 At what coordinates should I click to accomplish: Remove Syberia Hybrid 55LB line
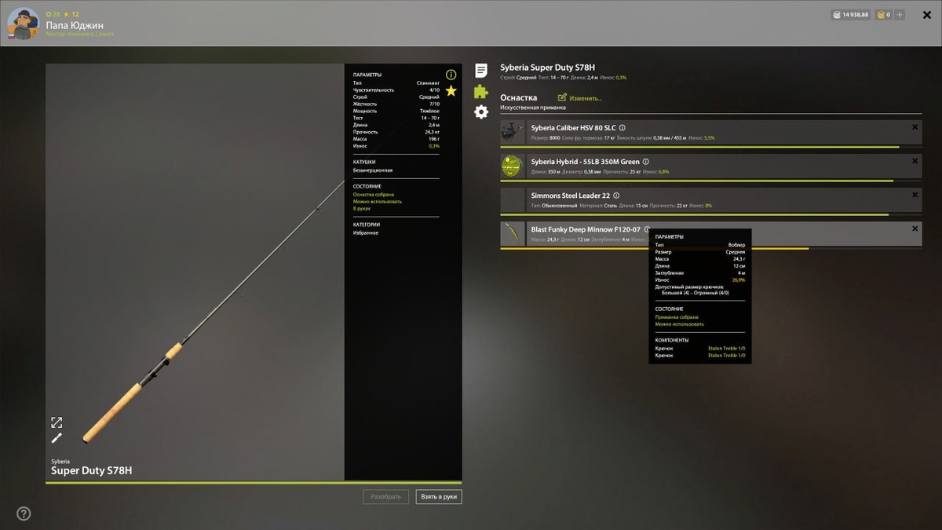(915, 161)
